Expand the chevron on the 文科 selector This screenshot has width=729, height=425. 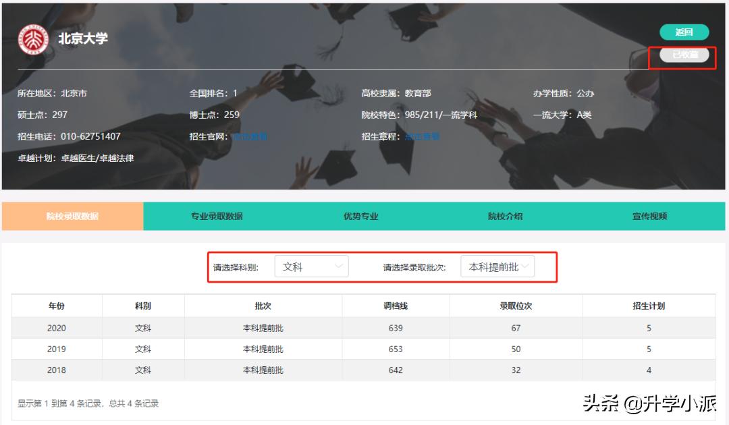tap(339, 266)
